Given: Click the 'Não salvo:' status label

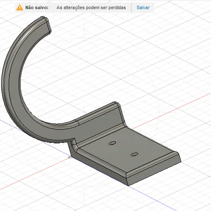Looking at the screenshot, I should coord(37,7).
